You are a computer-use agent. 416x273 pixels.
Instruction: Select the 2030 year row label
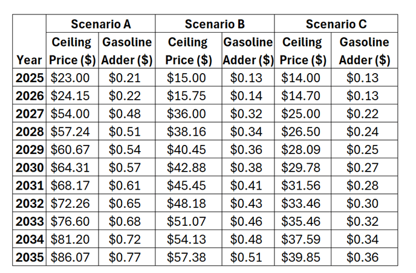[30, 167]
